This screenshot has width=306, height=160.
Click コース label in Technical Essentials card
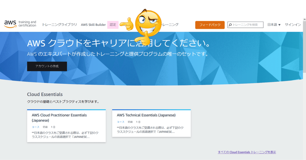coord(121,122)
